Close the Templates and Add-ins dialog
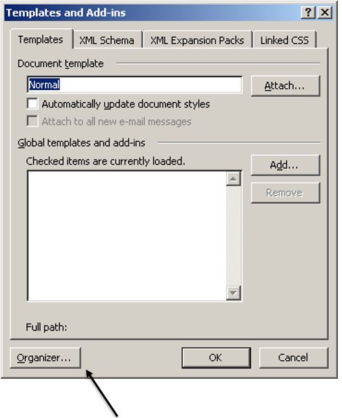This screenshot has height=418, width=342. (x=325, y=12)
